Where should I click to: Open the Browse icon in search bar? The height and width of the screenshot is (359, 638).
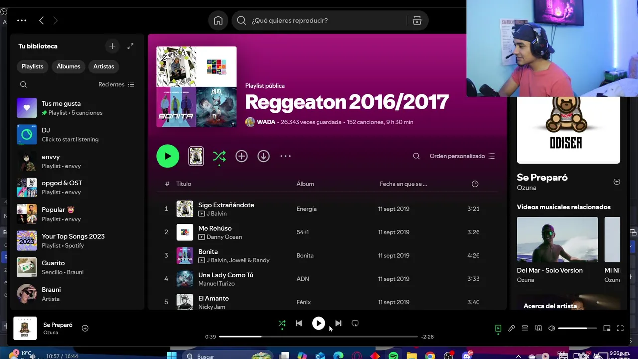point(417,20)
